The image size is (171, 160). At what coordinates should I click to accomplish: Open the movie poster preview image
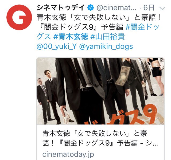100,91
